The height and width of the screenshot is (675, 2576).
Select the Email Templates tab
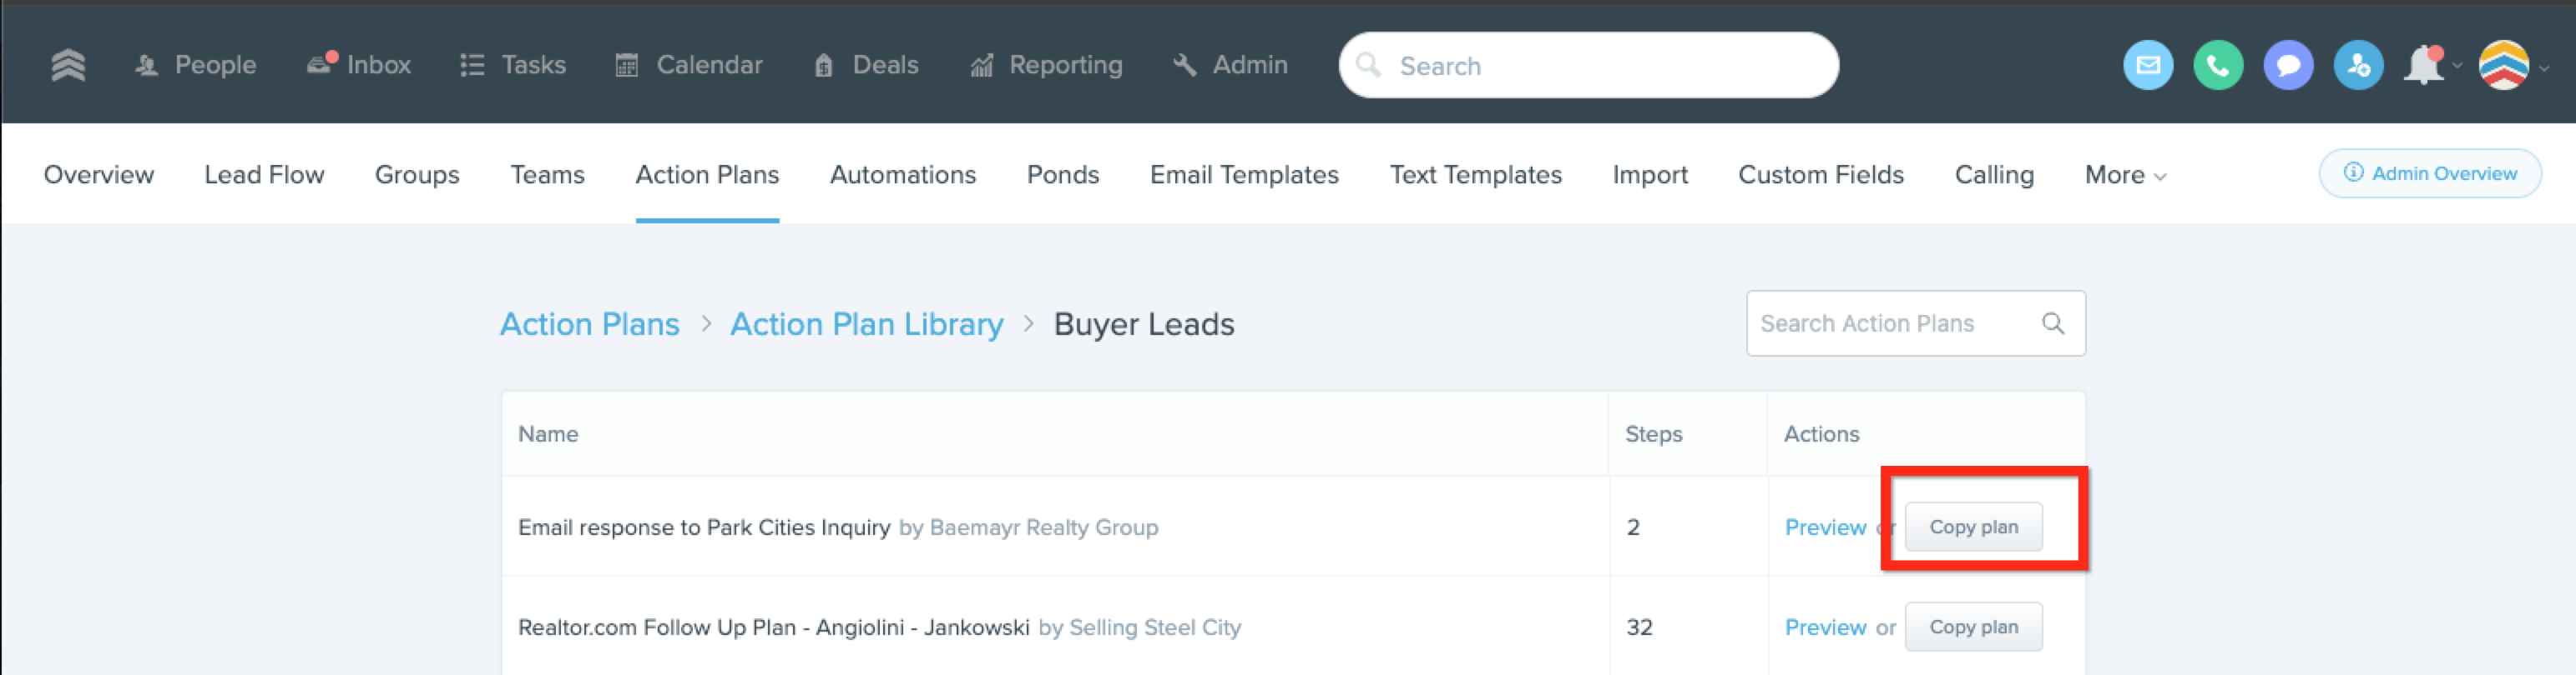(1243, 175)
